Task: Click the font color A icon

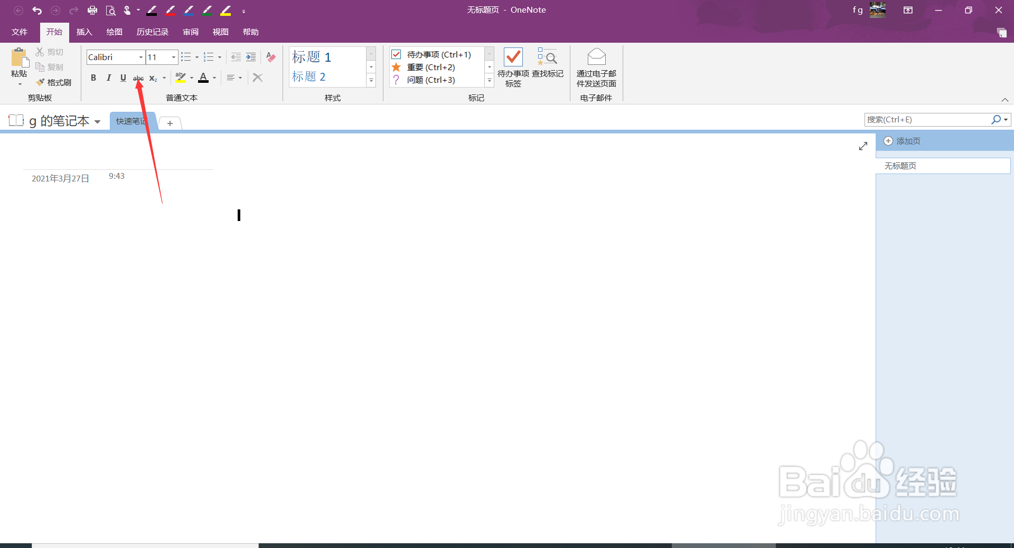Action: 203,78
